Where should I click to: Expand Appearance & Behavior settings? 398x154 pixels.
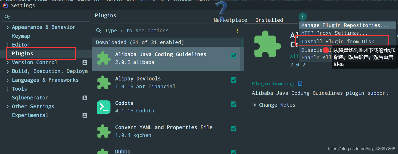[8, 27]
